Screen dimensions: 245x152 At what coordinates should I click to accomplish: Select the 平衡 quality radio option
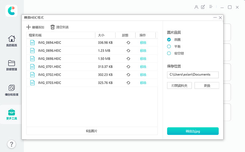coord(169,46)
